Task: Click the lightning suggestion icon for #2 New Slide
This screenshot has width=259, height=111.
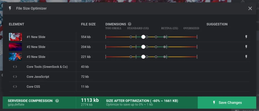Action: coord(246,47)
